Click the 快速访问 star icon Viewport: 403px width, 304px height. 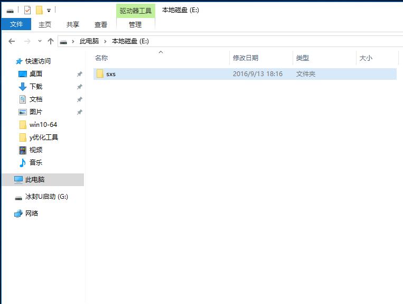tap(19, 61)
